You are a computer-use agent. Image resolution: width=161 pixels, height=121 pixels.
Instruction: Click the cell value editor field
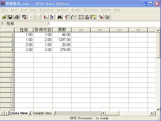(104, 24)
